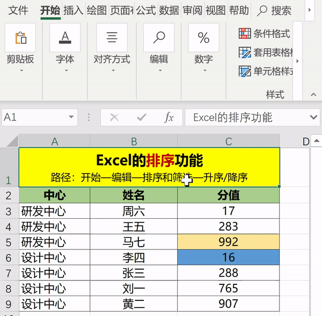Switch to the Review (审阅) tab
Viewport: 322px width, 316px height.
tap(193, 10)
